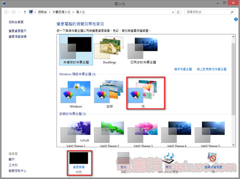Screen dimensions: 240x179
Task: Select the 花 theme
Action: click(x=143, y=94)
